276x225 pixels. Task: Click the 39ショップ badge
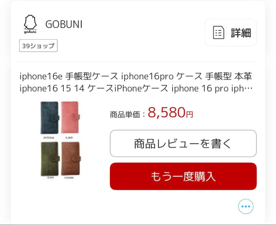coord(38,46)
